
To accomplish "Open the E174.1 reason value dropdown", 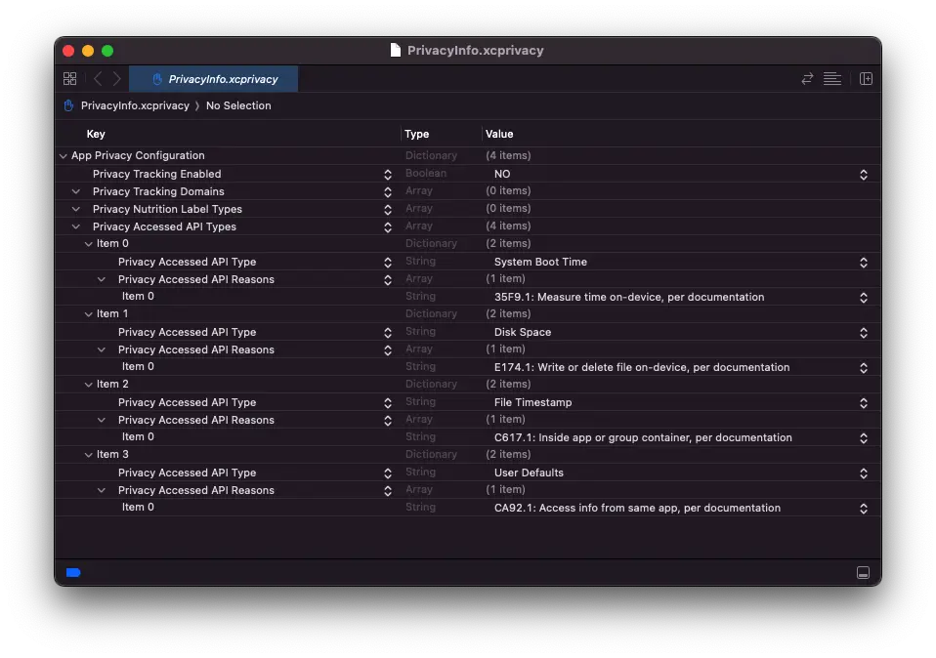I will pyautogui.click(x=863, y=367).
